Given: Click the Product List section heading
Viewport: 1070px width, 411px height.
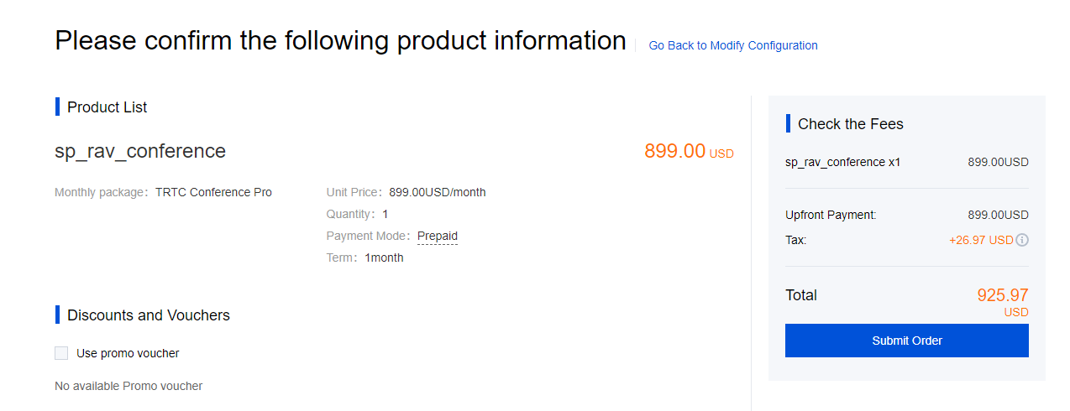Looking at the screenshot, I should (107, 107).
